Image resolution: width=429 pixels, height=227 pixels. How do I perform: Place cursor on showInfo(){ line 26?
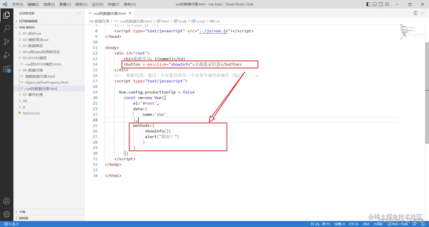158,131
